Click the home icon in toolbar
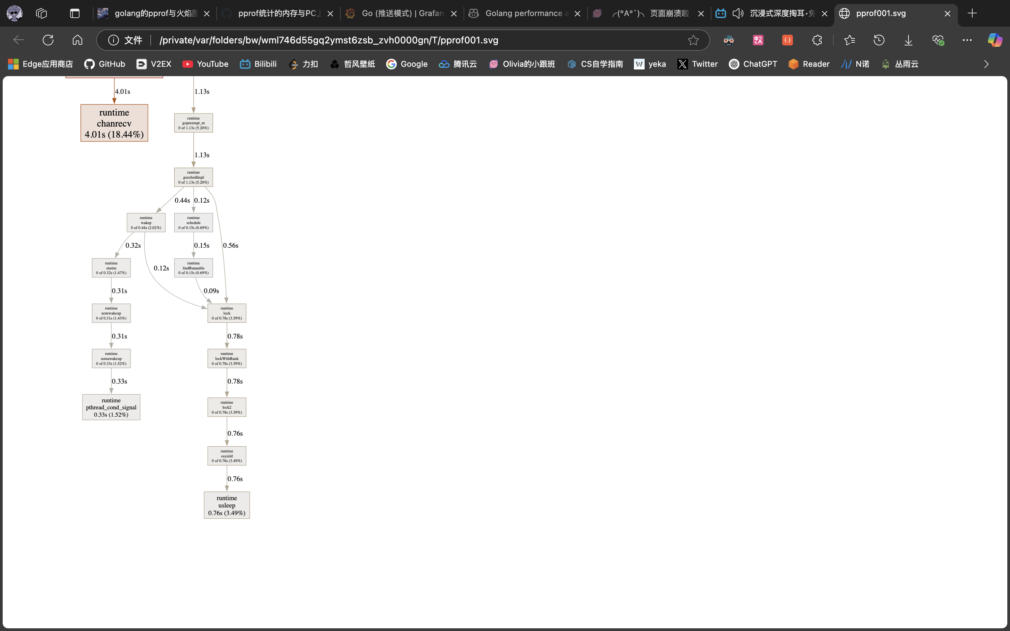This screenshot has height=631, width=1010. (77, 40)
